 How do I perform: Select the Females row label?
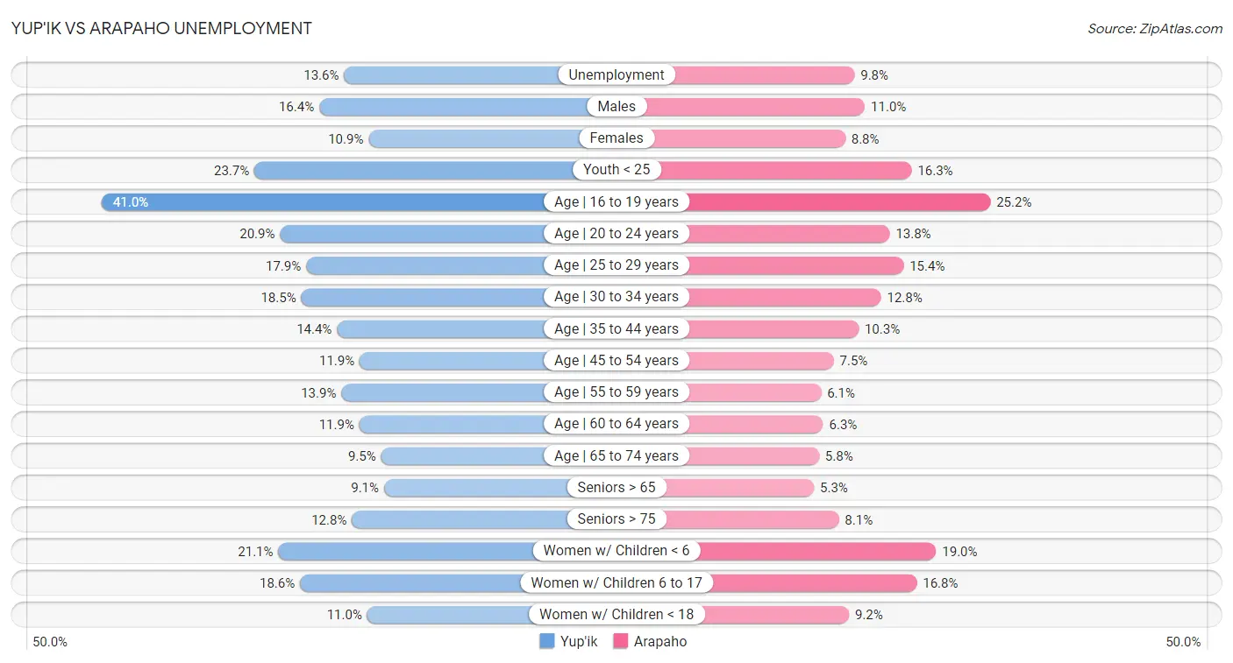(x=616, y=138)
